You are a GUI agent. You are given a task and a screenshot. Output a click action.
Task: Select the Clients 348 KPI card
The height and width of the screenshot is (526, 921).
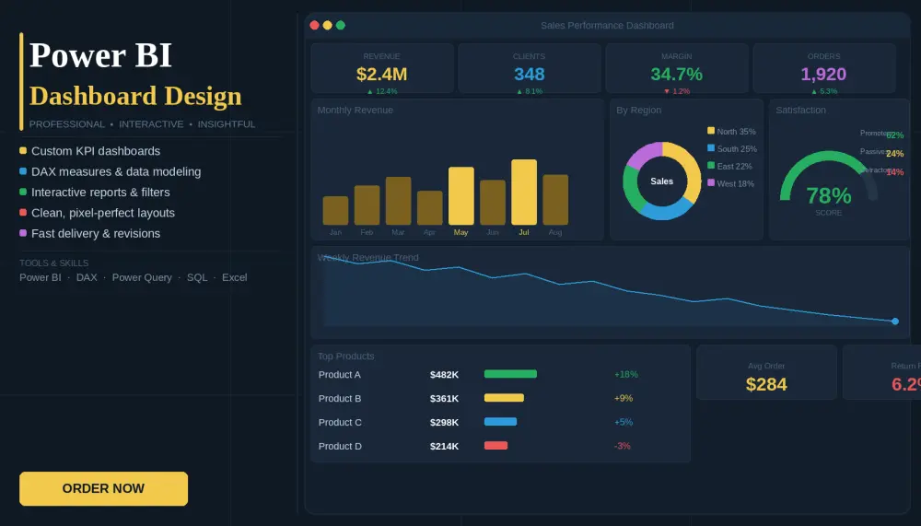[530, 68]
